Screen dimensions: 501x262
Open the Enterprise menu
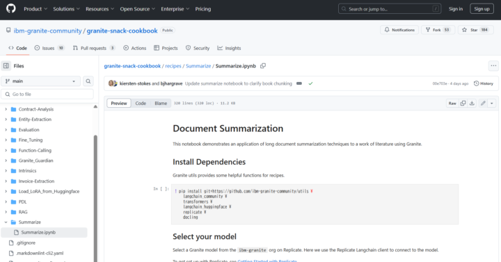[x=175, y=9]
